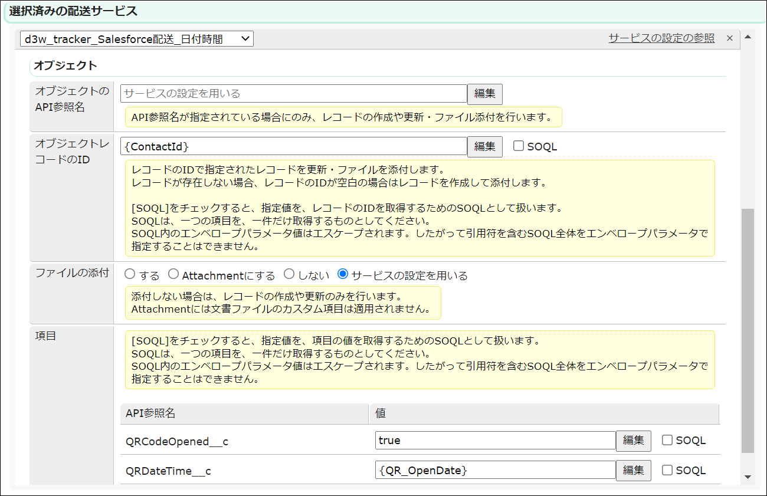The width and height of the screenshot is (767, 496).
Task: Select the しない radio option
Action: click(x=289, y=274)
